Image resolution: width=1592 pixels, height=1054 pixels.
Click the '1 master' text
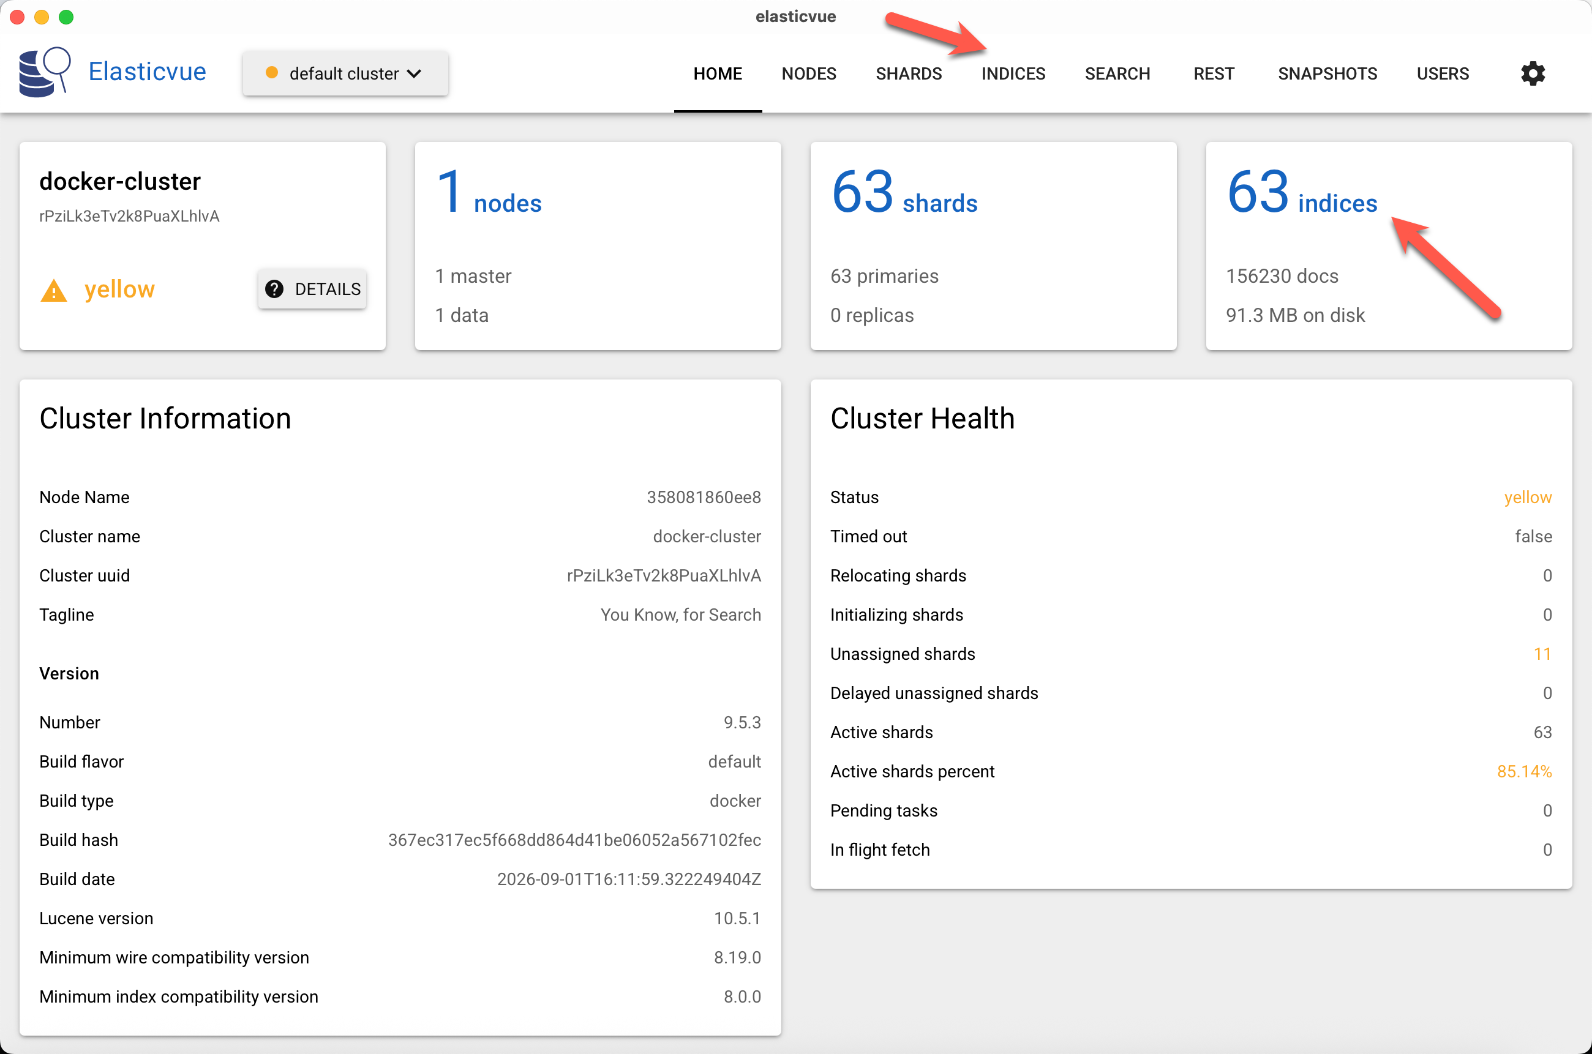click(473, 276)
